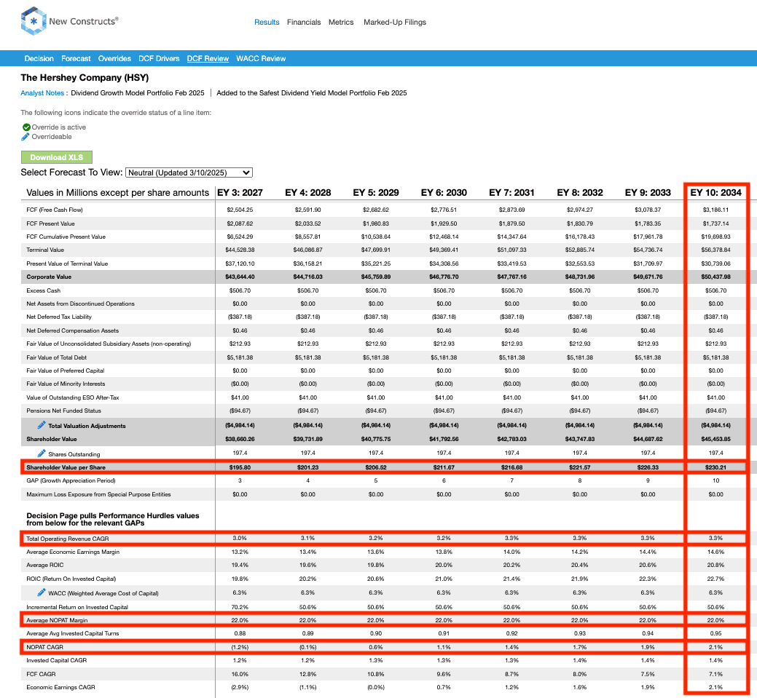This screenshot has height=698, width=757.
Task: Click the Average Economic Earnings Margin label
Action: pyautogui.click(x=73, y=552)
